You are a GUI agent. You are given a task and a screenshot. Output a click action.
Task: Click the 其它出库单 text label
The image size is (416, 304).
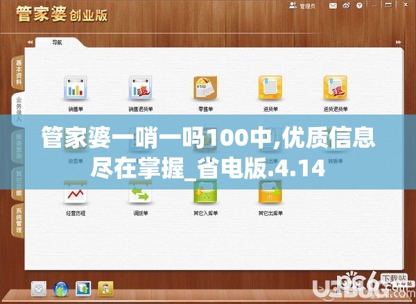click(270, 213)
